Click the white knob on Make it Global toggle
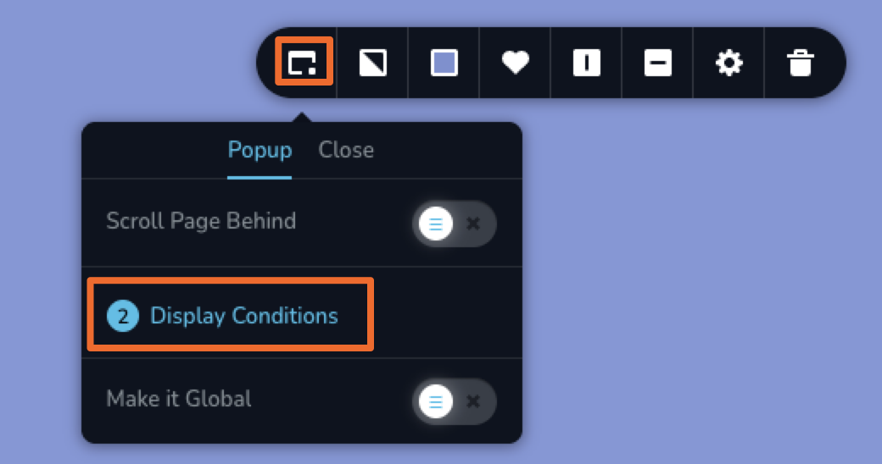Image resolution: width=882 pixels, height=464 pixels. pos(435,401)
